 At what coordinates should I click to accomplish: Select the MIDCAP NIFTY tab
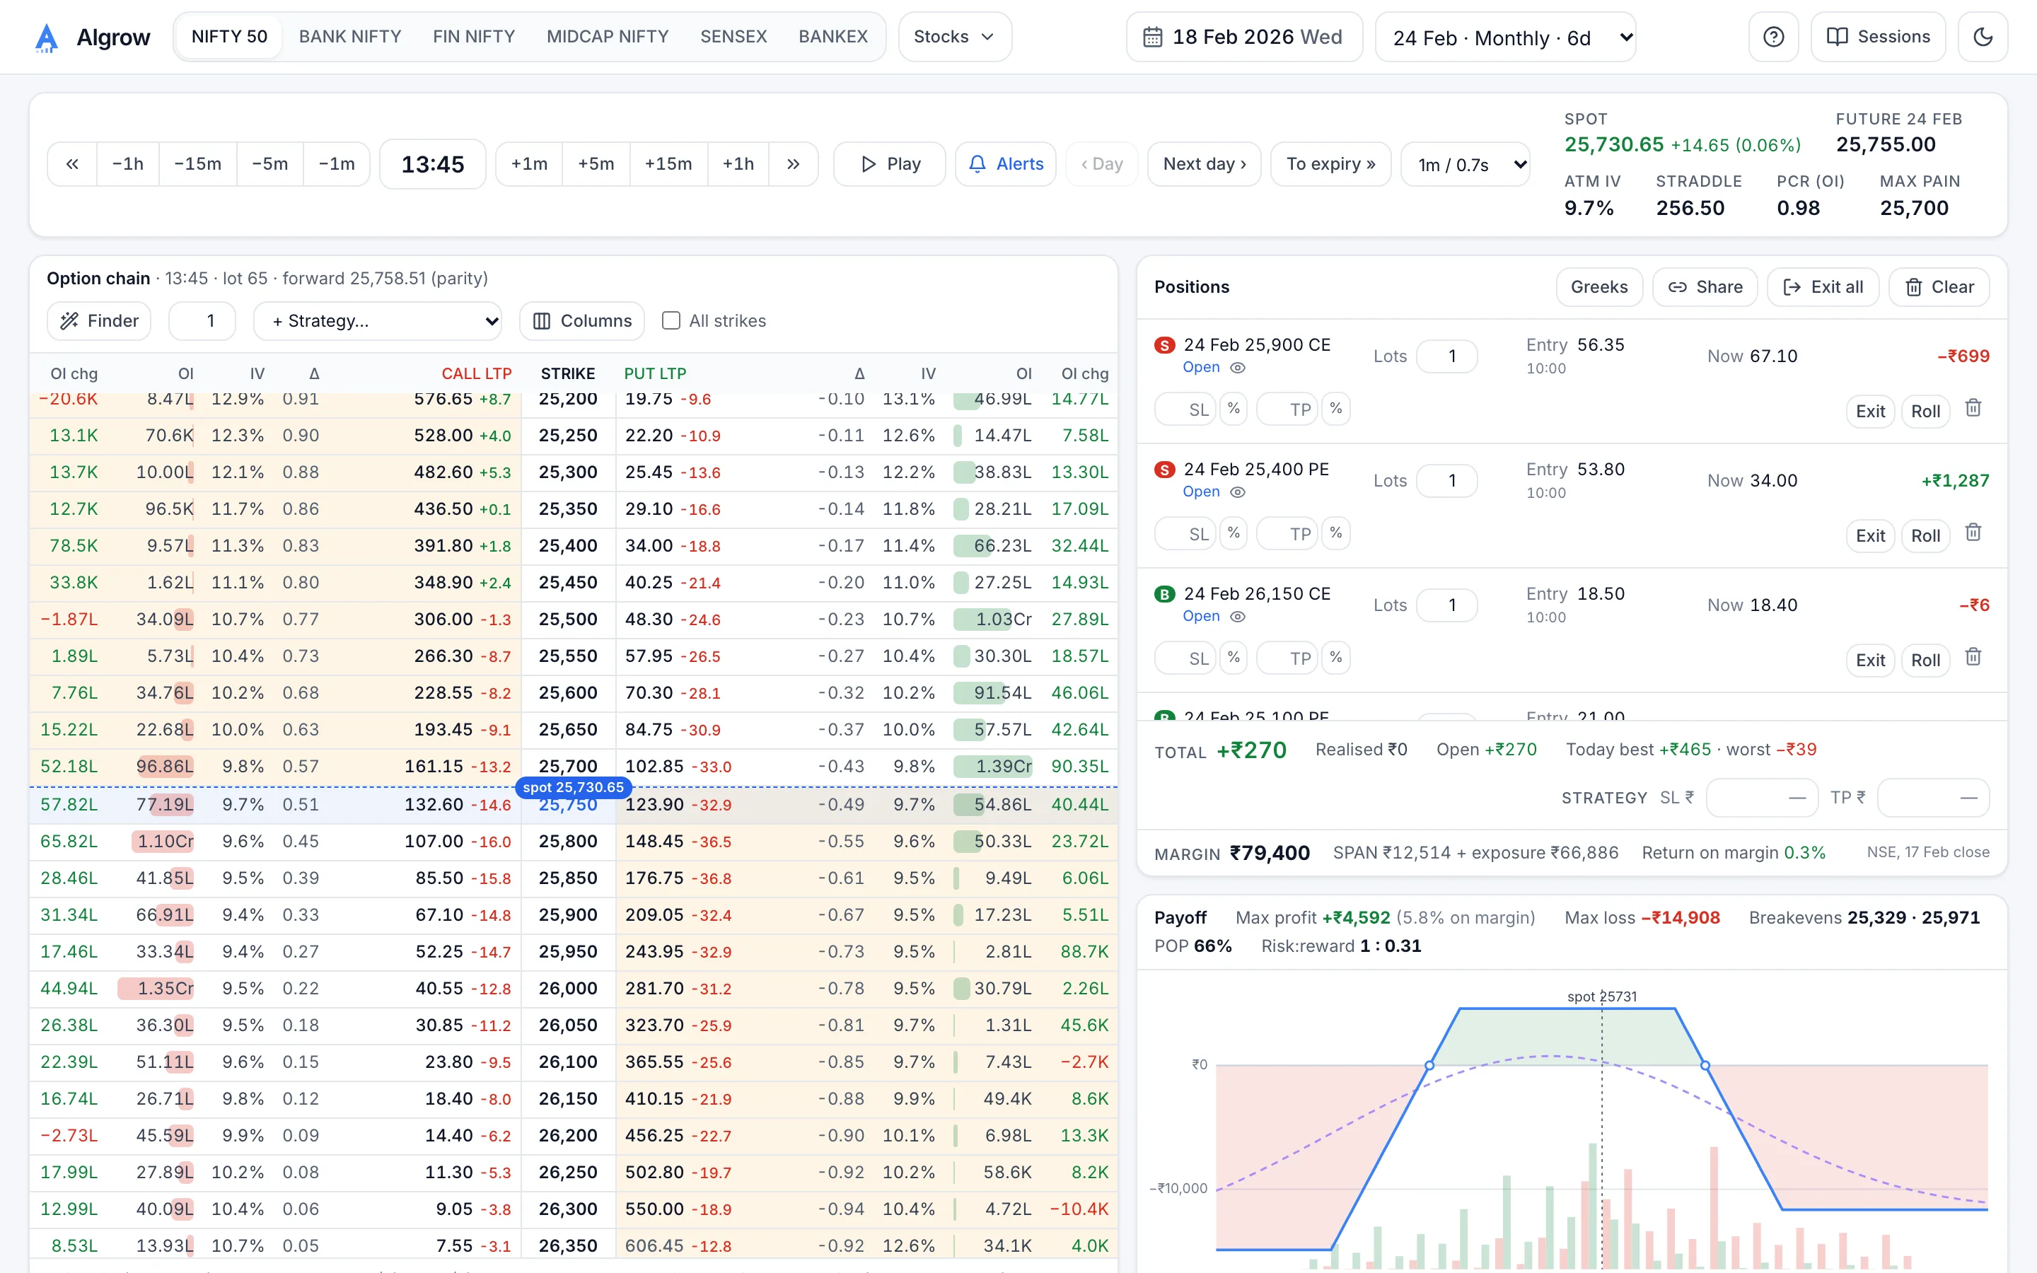click(608, 37)
